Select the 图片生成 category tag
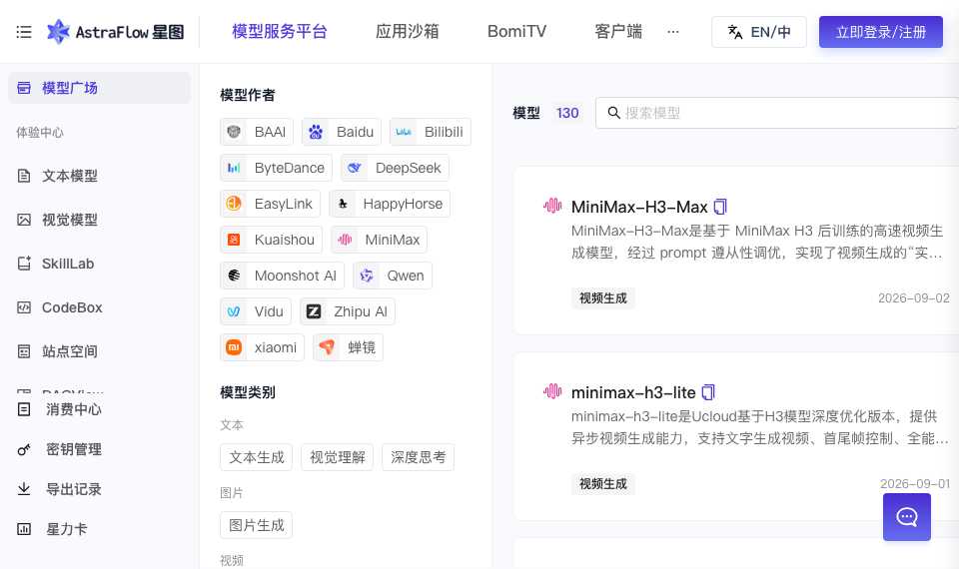This screenshot has height=569, width=959. click(x=257, y=526)
